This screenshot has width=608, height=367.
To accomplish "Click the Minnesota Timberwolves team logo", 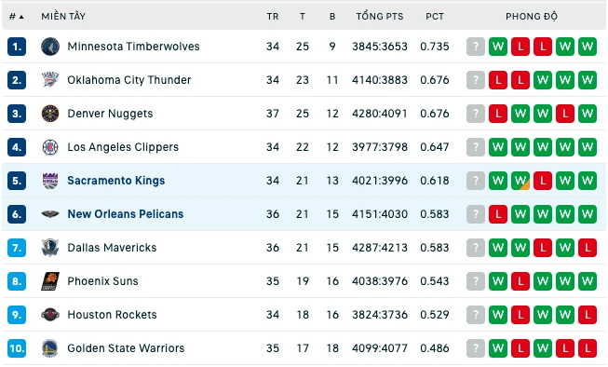I will (x=50, y=47).
